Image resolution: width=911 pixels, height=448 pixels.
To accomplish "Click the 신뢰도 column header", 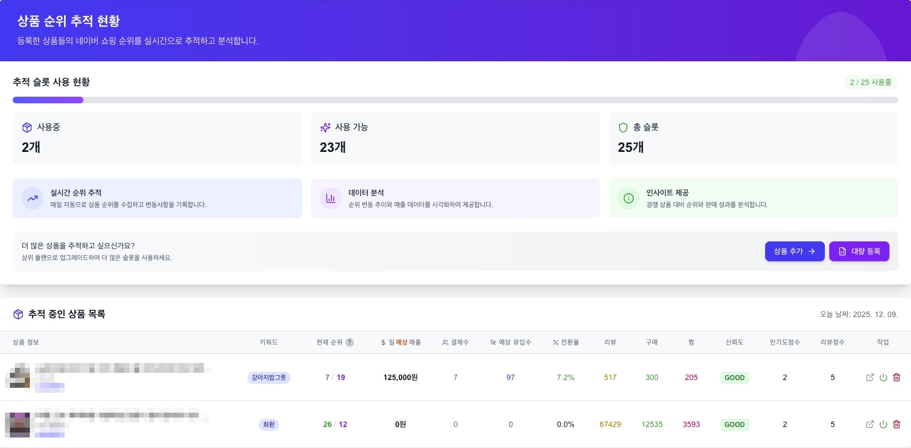I will point(734,342).
